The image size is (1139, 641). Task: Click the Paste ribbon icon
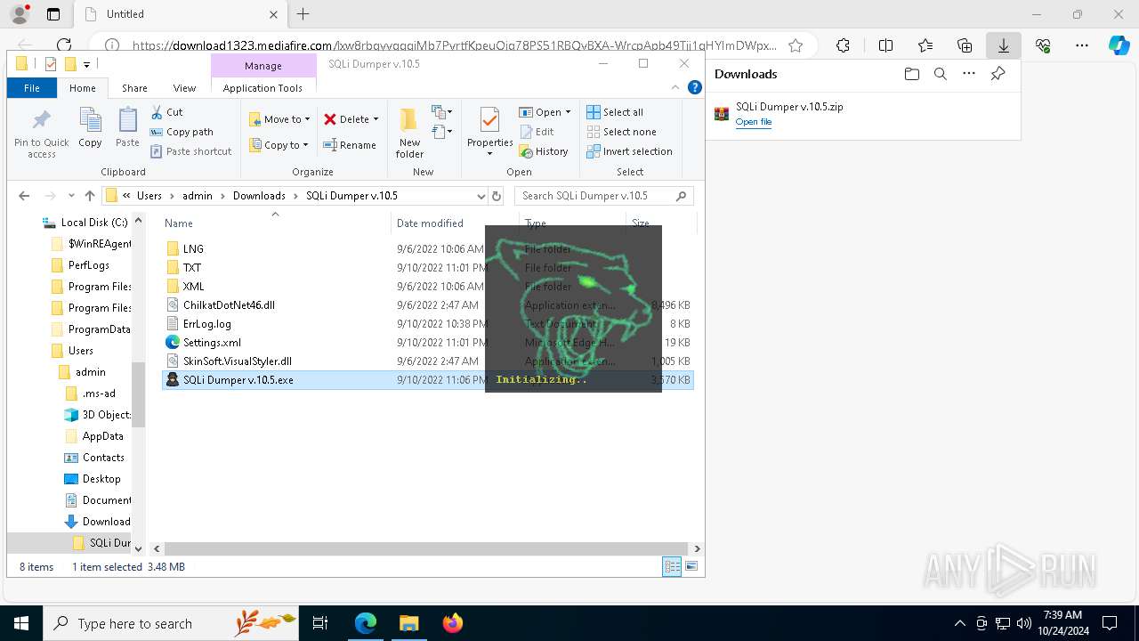pos(127,127)
